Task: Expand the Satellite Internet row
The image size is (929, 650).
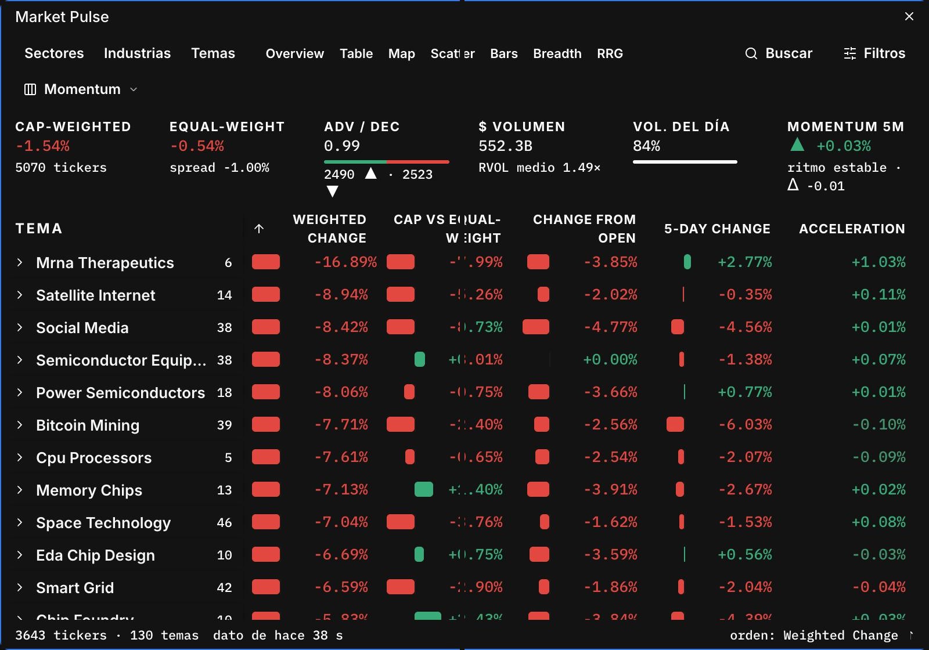Action: [20, 295]
